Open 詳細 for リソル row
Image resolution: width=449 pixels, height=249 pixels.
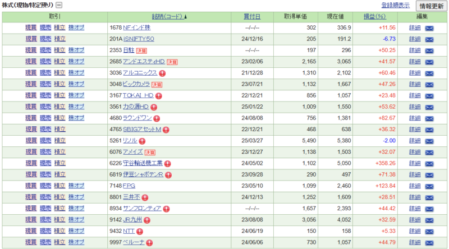[415, 141]
